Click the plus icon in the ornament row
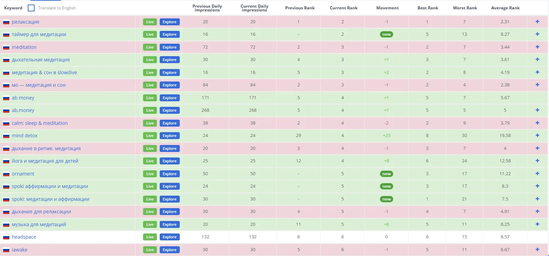The height and width of the screenshot is (256, 549). tap(537, 173)
